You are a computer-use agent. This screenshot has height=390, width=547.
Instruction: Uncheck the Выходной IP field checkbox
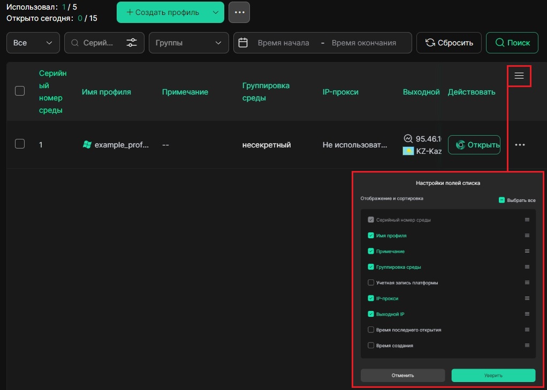(371, 314)
